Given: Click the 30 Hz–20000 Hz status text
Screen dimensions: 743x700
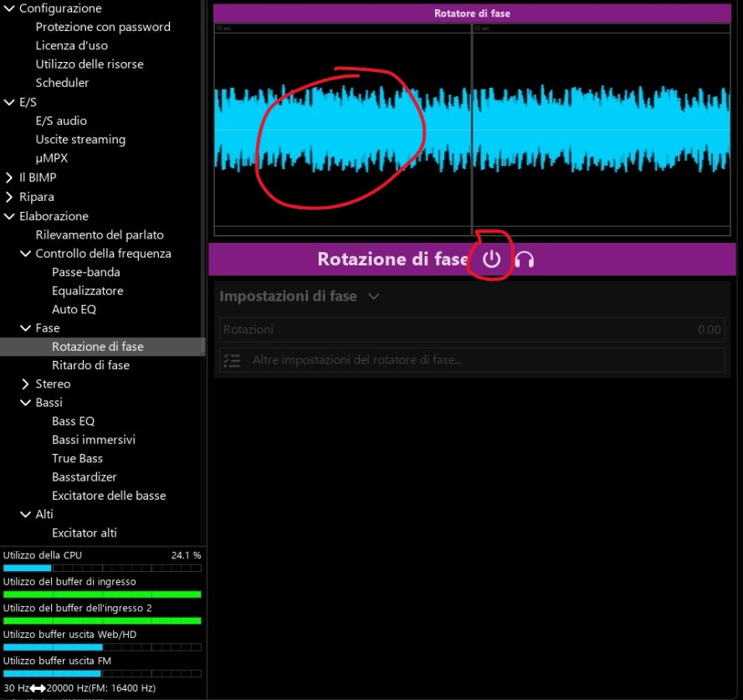Looking at the screenshot, I should 79,687.
